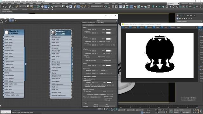Open the Customize menu
The width and height of the screenshot is (203, 114).
point(82,3)
